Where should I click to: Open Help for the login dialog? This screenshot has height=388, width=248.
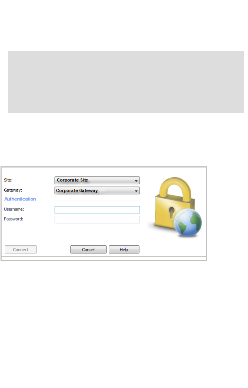(x=124, y=249)
